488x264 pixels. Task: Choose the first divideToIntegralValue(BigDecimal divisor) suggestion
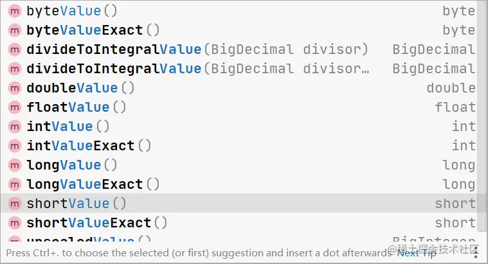click(239, 49)
